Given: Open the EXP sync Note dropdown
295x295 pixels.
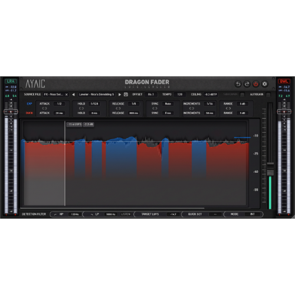Looking at the screenshot, I should point(168,104).
